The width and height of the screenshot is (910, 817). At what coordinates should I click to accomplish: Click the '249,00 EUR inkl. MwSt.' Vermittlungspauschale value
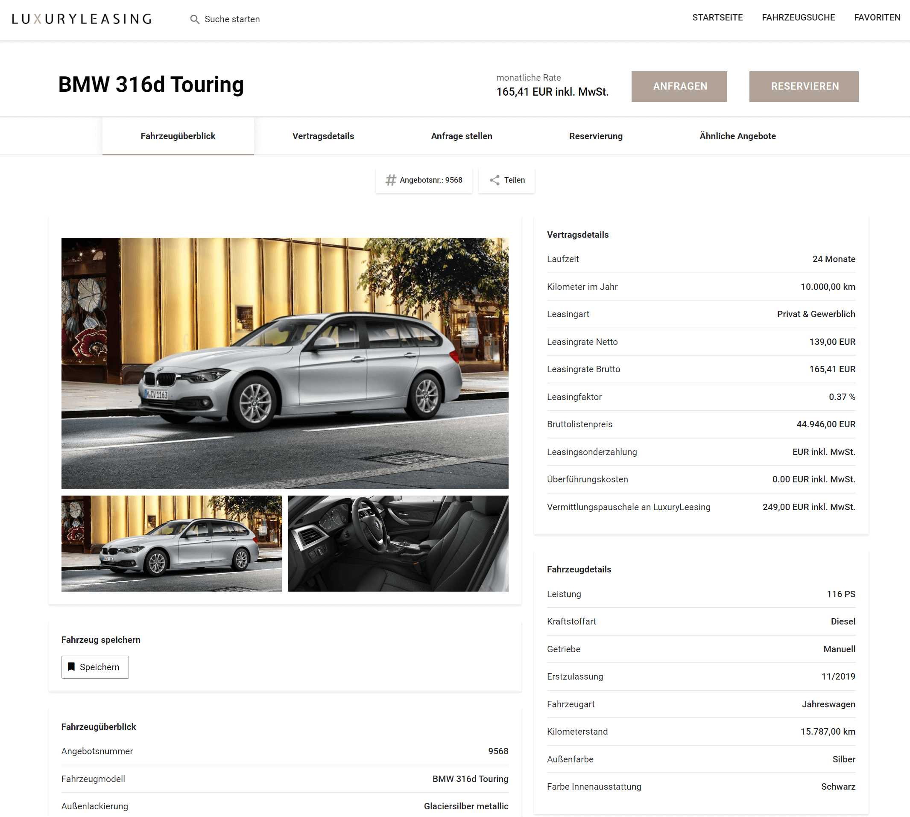(808, 507)
